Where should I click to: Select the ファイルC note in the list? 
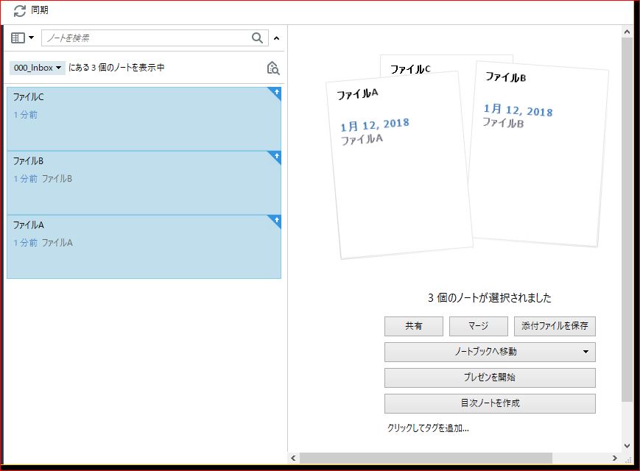(144, 118)
